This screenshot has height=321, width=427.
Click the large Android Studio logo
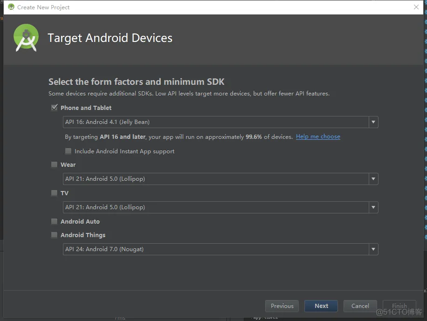26,38
